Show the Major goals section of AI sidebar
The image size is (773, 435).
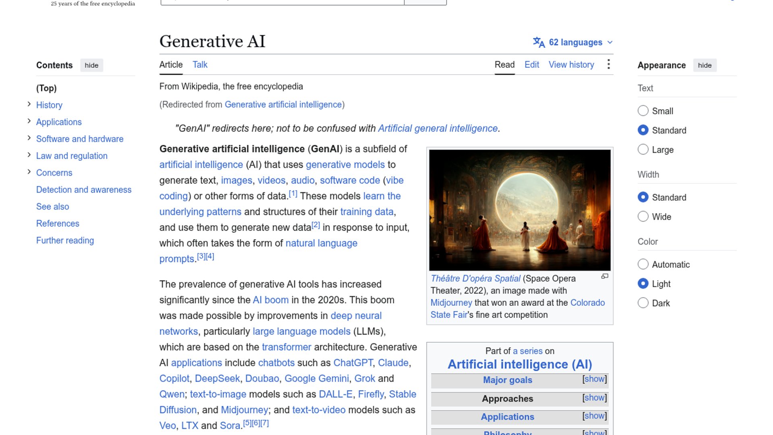pos(594,379)
